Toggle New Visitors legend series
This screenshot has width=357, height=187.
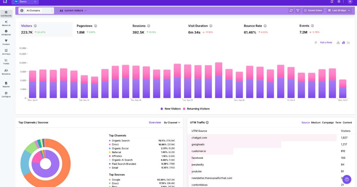click(170, 109)
